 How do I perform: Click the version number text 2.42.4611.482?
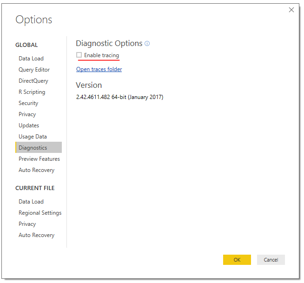[x=93, y=97]
